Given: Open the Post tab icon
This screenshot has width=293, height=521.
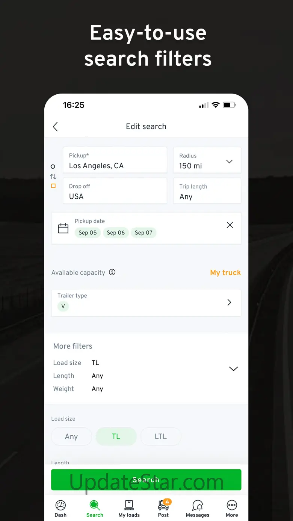Looking at the screenshot, I should (x=163, y=506).
